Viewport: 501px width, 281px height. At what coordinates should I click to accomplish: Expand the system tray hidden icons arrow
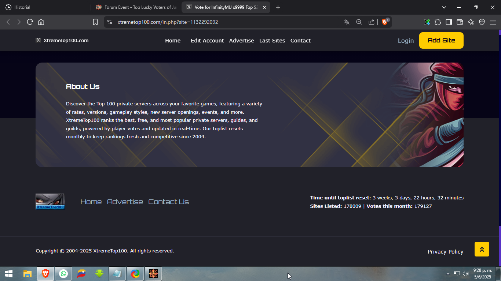pyautogui.click(x=448, y=274)
